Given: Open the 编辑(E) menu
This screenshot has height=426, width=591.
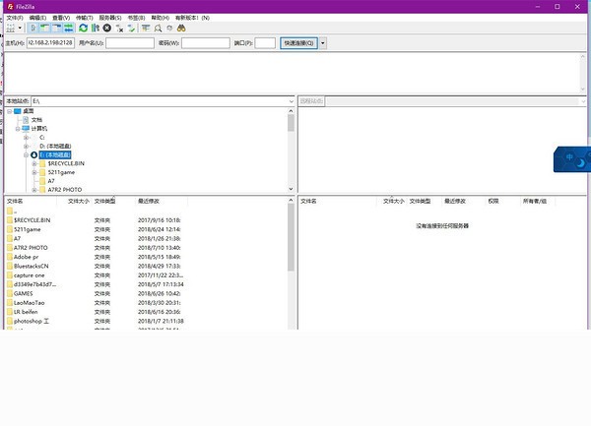Looking at the screenshot, I should pyautogui.click(x=37, y=18).
